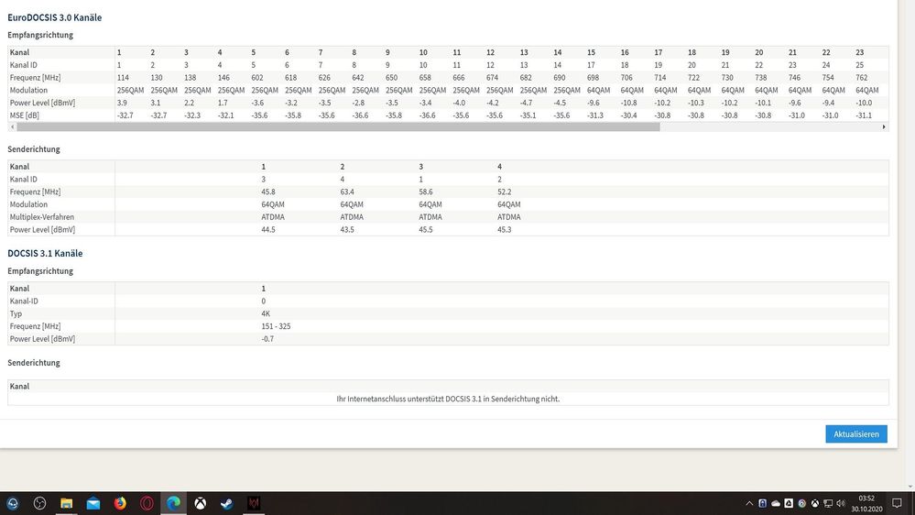Open the clock showing 03:52
Screen dimensions: 915x515
coord(866,499)
